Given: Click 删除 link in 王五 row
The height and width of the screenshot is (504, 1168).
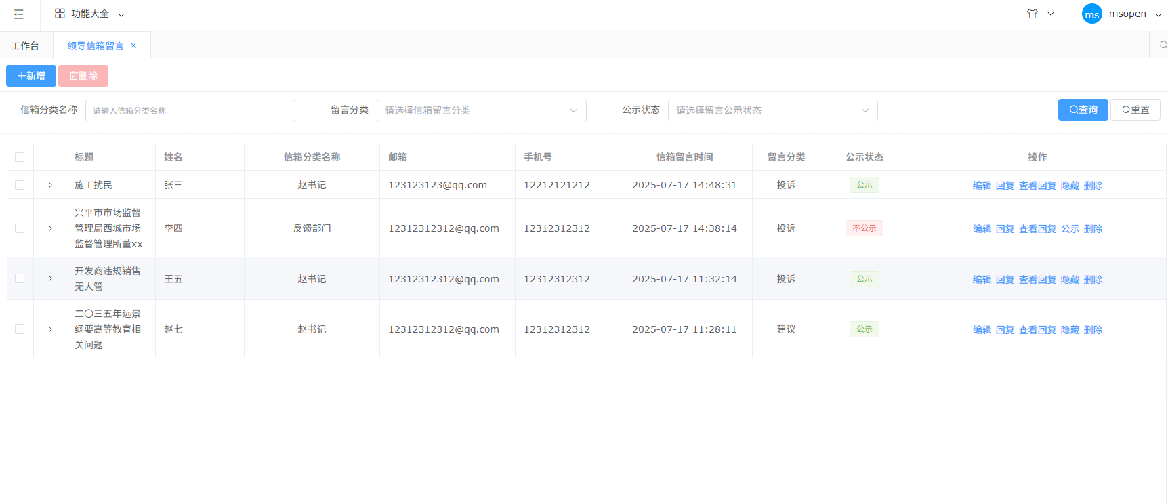Looking at the screenshot, I should 1093,280.
